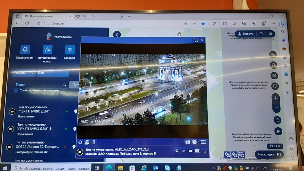The height and width of the screenshot is (171, 304).
Task: Open Edge sidebar tools briefcase icon
Action: [284, 48]
